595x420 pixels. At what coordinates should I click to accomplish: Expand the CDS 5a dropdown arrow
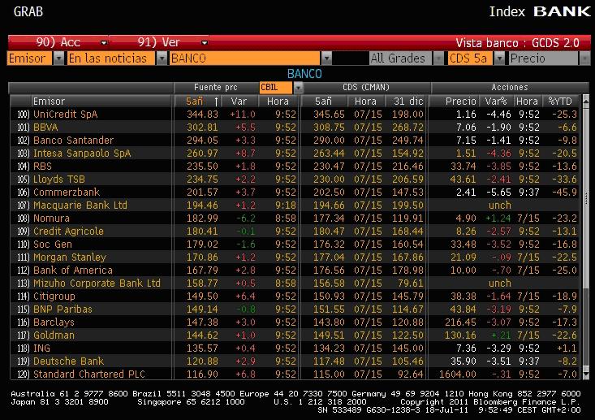coord(500,58)
